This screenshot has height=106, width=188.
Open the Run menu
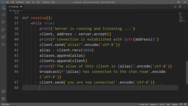pos(38,2)
